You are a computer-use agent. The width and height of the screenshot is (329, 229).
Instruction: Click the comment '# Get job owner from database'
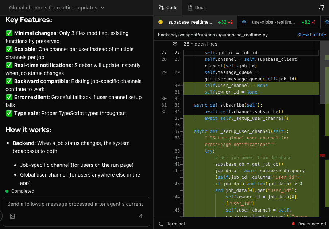[253, 158]
